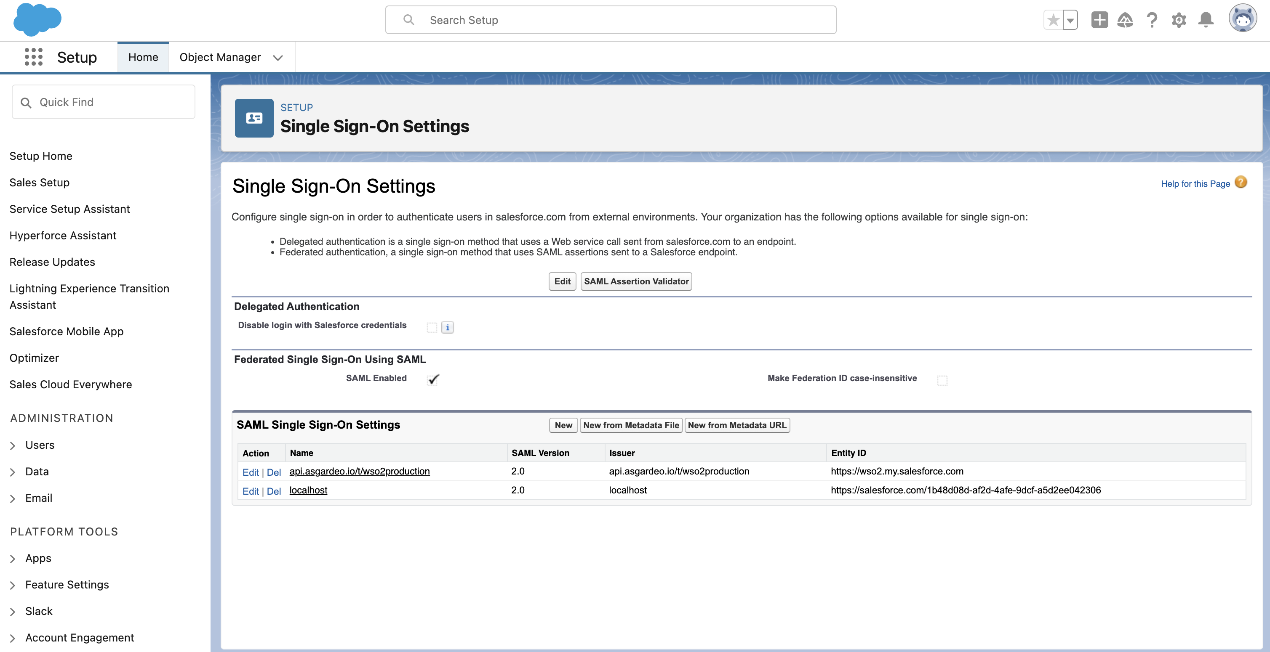This screenshot has width=1270, height=652.
Task: Click the SETUP breadcrumb link
Action: 296,107
